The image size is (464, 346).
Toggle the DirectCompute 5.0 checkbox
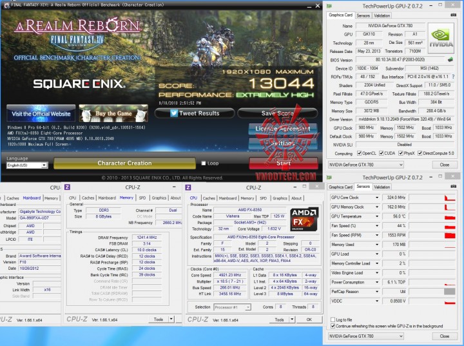pos(420,153)
